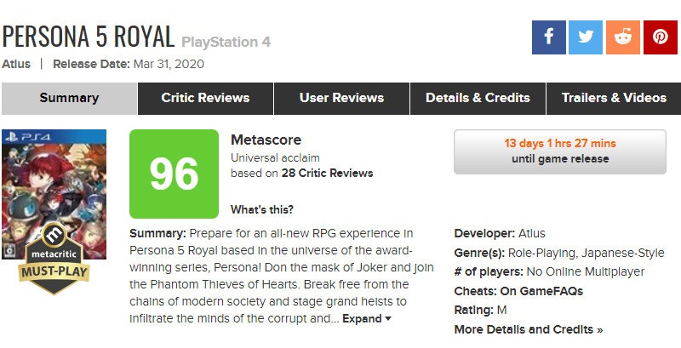Share the page on Facebook
This screenshot has width=681, height=348.
click(549, 37)
